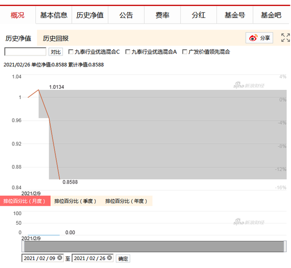Click the end date field 2021/02/26
291x268 pixels.
[x=93, y=258]
